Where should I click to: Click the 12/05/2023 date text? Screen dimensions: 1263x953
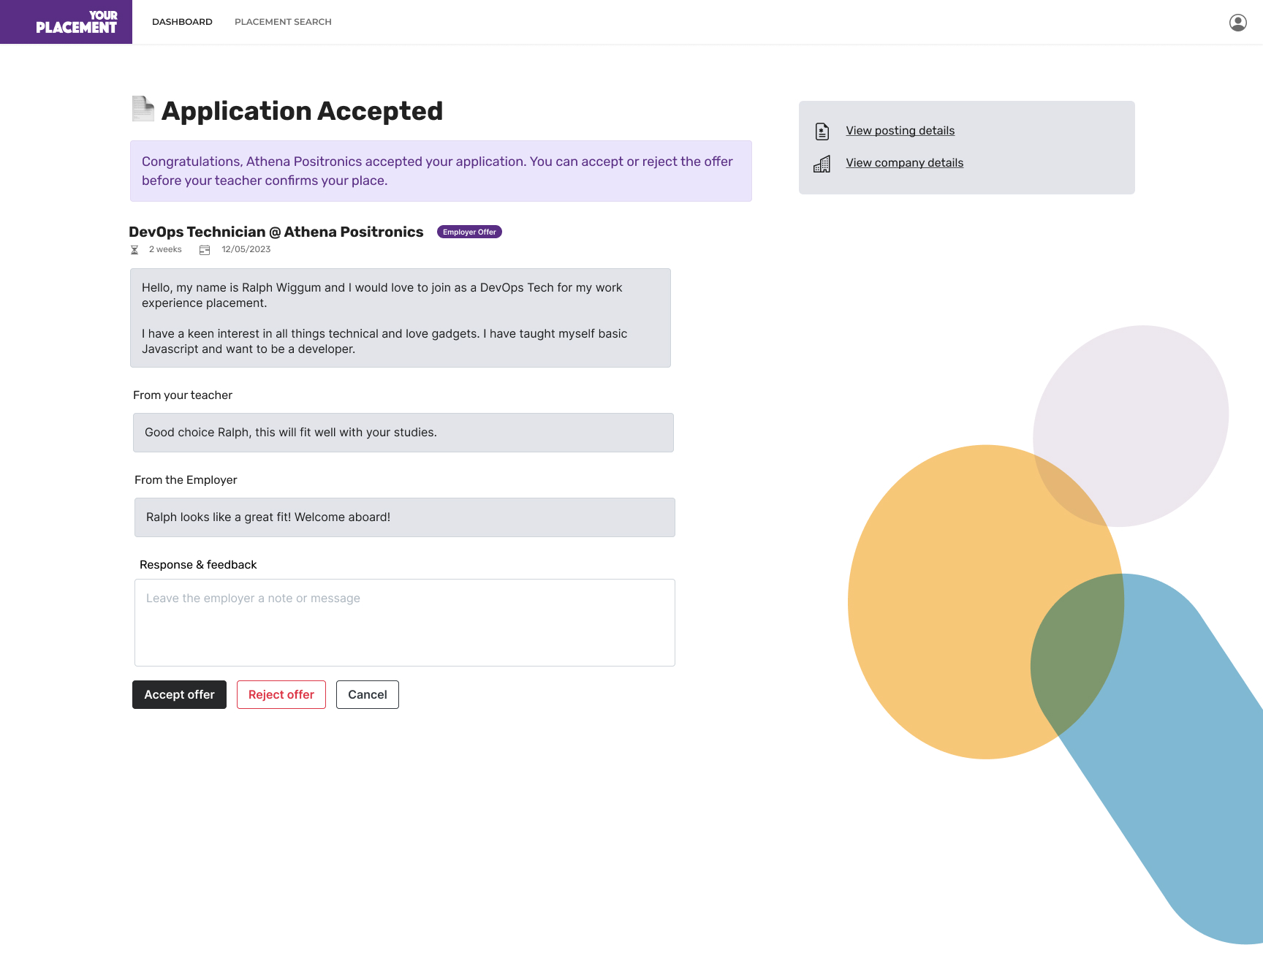pos(246,249)
